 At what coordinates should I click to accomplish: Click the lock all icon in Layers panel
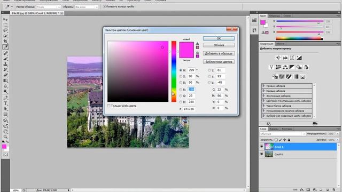pos(289,140)
